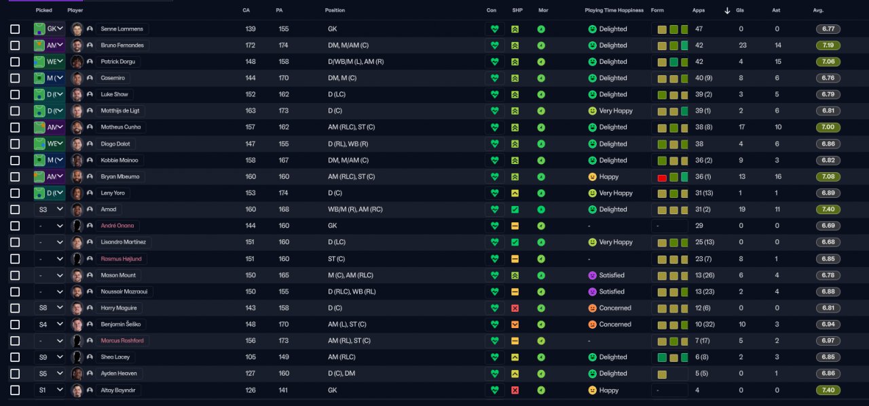
Task: Click Mason Mount's purple satisfied face icon
Action: (x=592, y=275)
